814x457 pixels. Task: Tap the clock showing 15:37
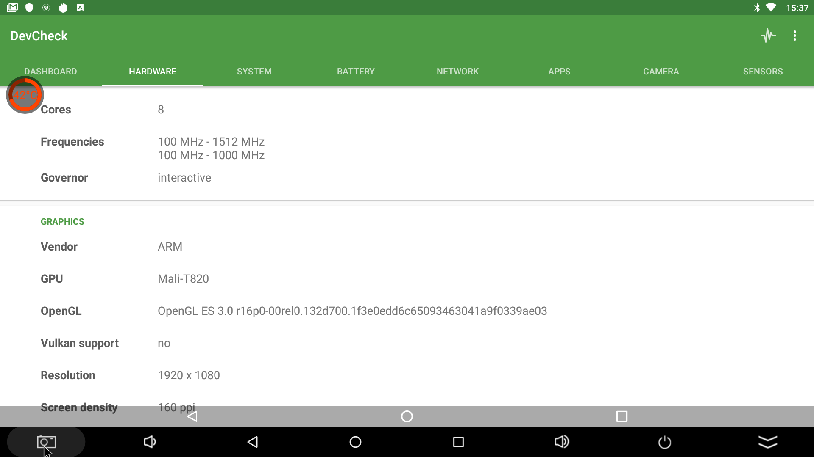coord(797,8)
